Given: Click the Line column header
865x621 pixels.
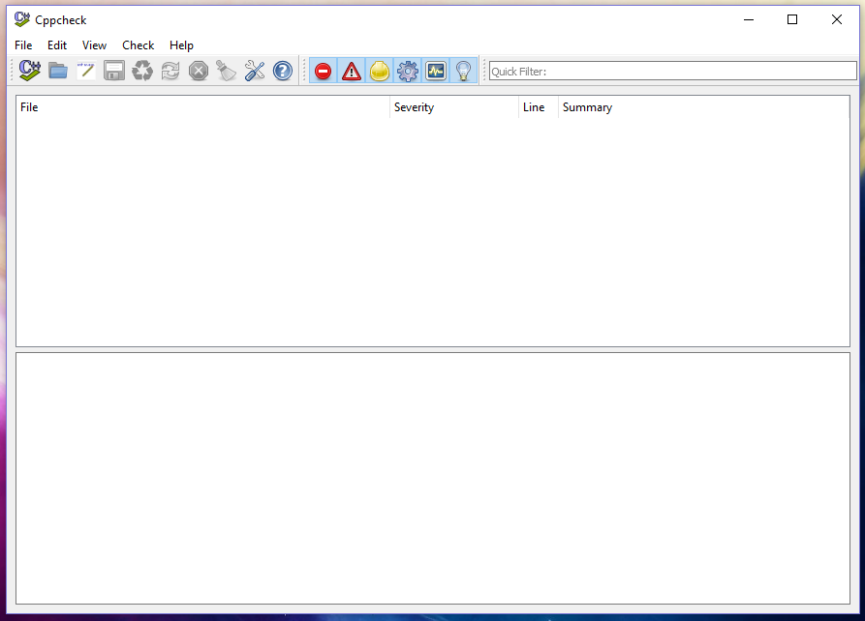Looking at the screenshot, I should click(539, 107).
